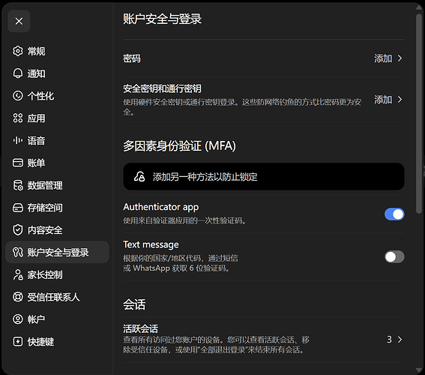Image resolution: width=425 pixels, height=375 pixels.
Task: Click the database icon beside 数据管理
Action: point(18,185)
